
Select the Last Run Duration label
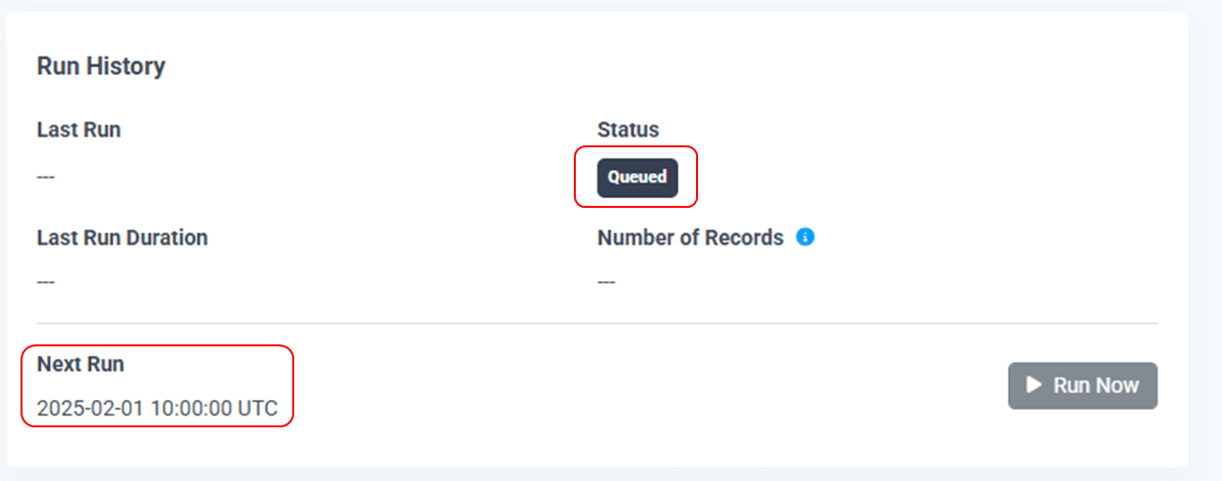pyautogui.click(x=122, y=238)
